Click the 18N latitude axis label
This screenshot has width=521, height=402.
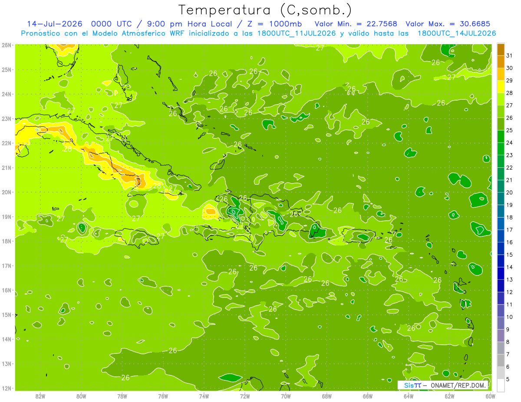(6, 241)
